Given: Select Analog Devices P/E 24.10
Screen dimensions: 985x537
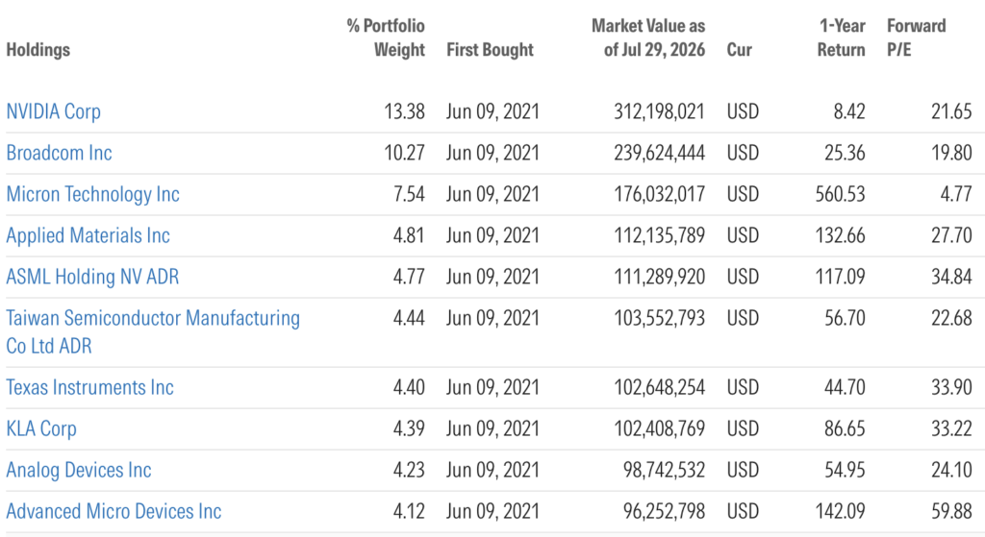Looking at the screenshot, I should 951,471.
